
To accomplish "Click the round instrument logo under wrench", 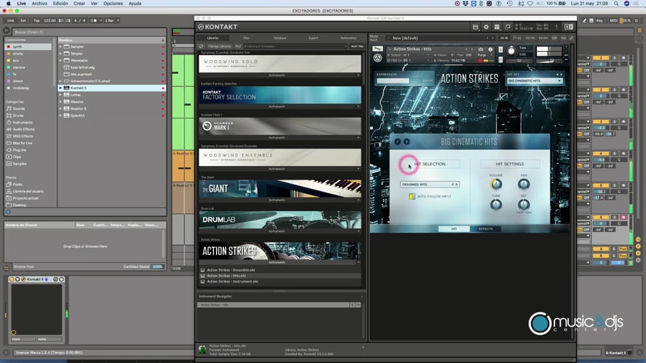I will point(378,58).
